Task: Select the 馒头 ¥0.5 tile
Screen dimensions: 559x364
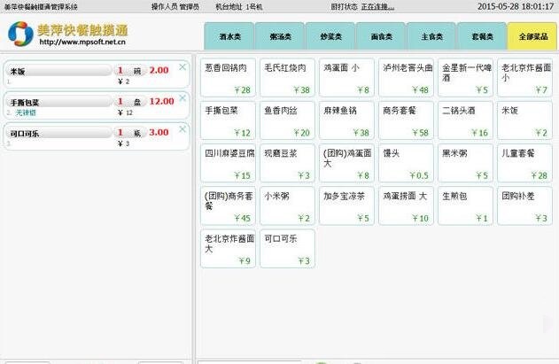Action: 407,163
